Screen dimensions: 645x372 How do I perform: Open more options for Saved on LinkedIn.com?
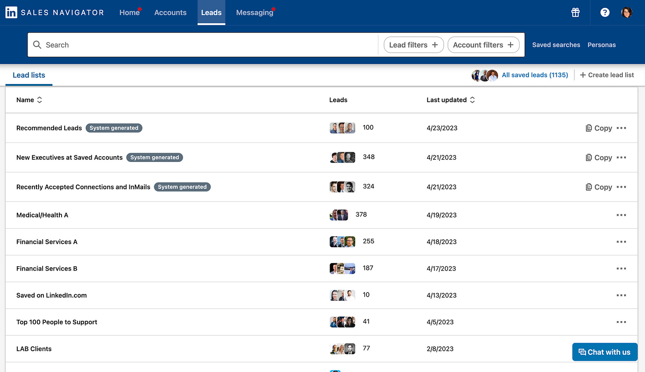pyautogui.click(x=622, y=295)
